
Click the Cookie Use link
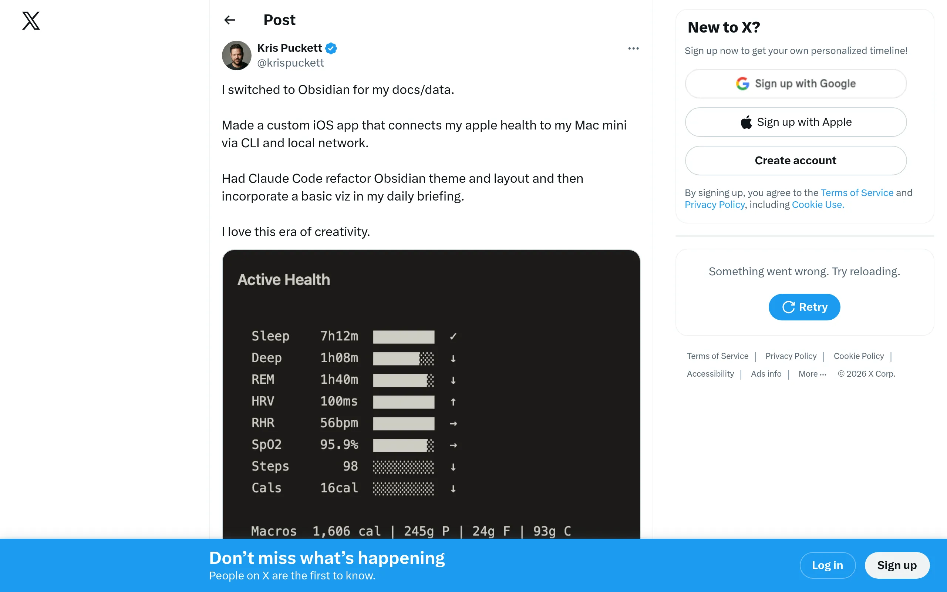817,204
